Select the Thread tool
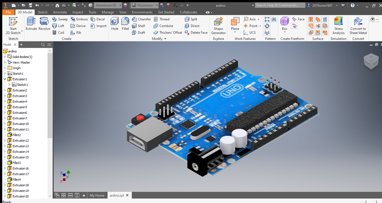382x203 pixels. point(161,19)
